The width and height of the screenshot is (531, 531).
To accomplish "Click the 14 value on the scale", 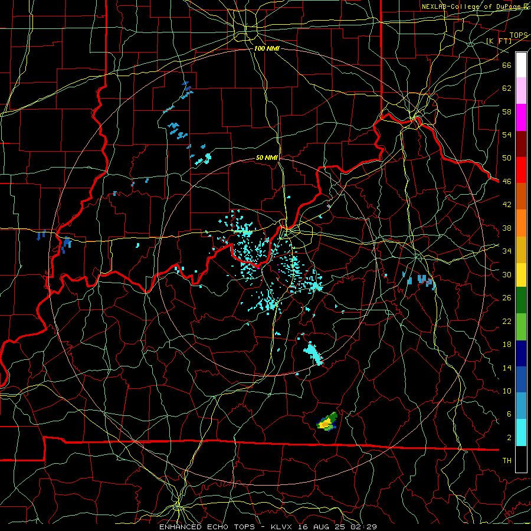I will [x=507, y=368].
